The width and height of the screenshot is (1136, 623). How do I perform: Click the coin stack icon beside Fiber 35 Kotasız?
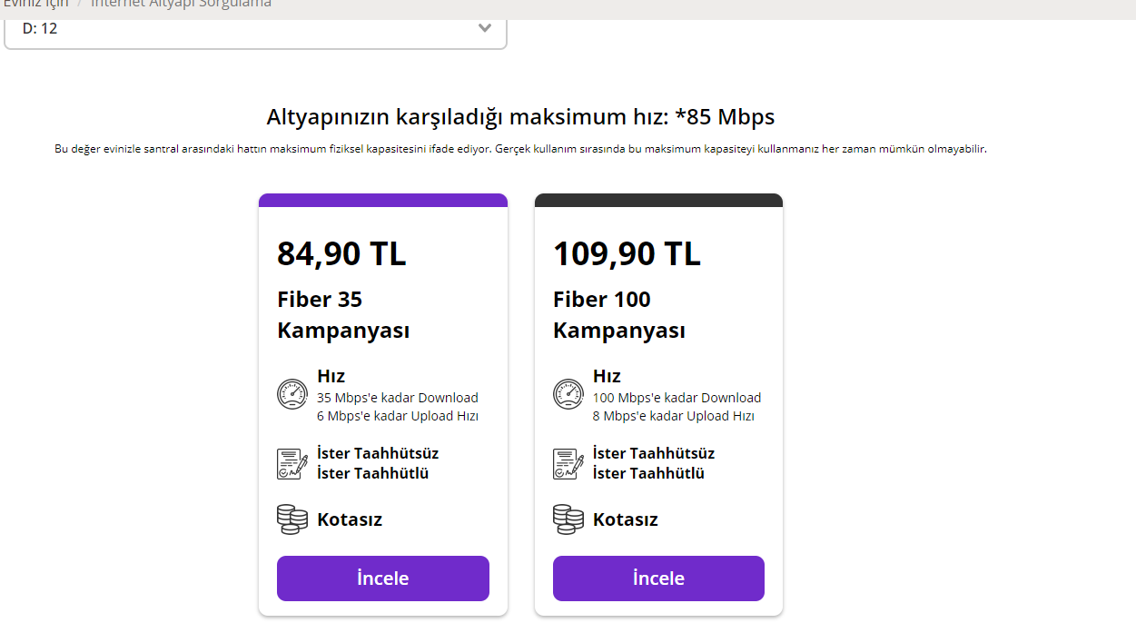[292, 519]
